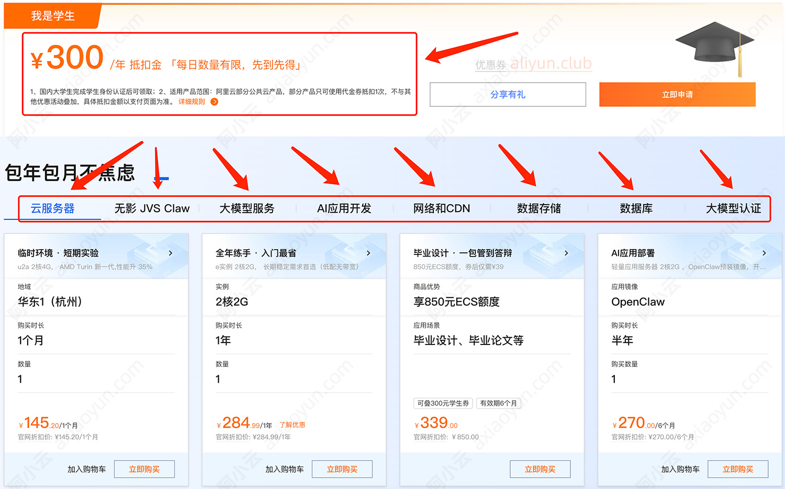
Task: Open the 2核2G instance selector
Action: [294, 302]
